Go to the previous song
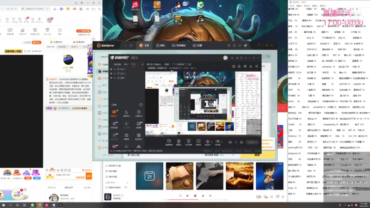The height and width of the screenshot is (208, 370). [187, 196]
